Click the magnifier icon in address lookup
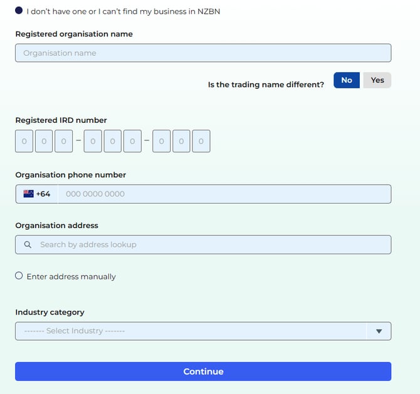This screenshot has width=420, height=394. pyautogui.click(x=28, y=245)
